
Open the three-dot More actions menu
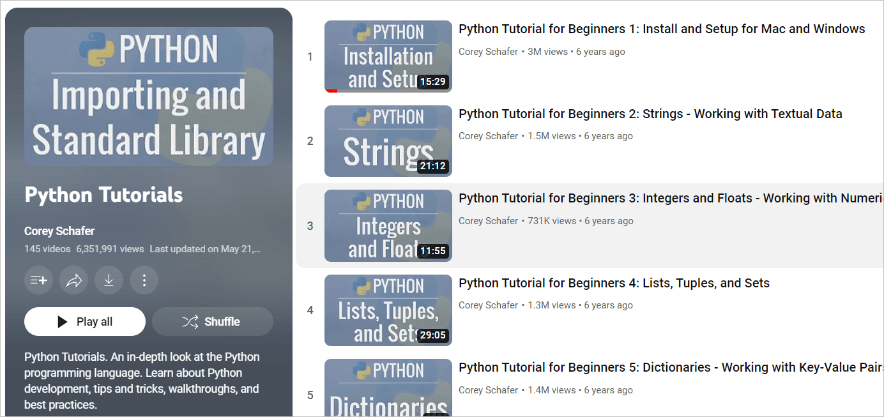point(144,280)
